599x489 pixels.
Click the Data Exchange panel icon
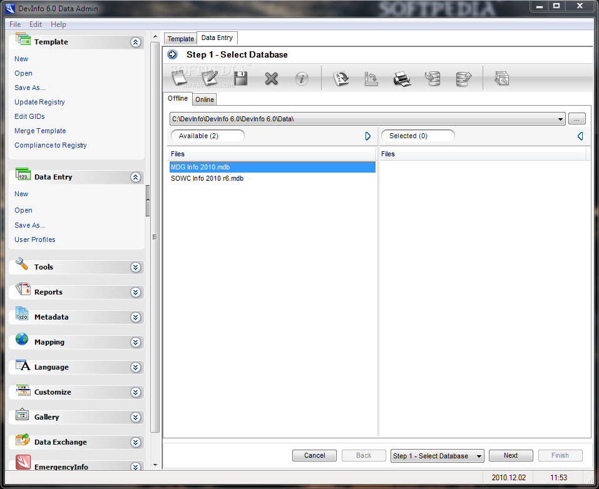[23, 440]
